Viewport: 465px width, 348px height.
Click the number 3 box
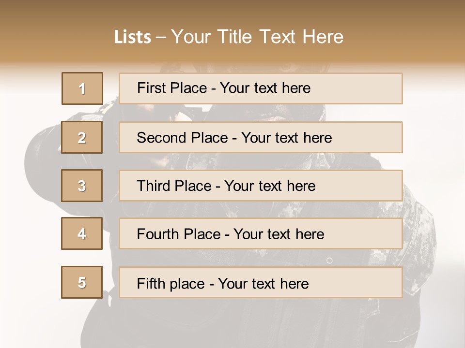pyautogui.click(x=82, y=186)
